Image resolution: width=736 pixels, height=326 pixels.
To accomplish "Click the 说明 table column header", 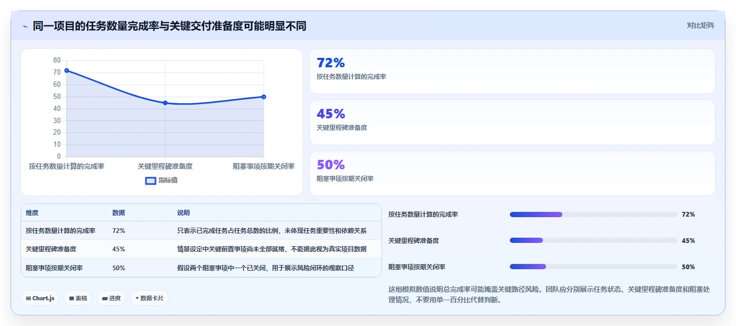I will [184, 213].
